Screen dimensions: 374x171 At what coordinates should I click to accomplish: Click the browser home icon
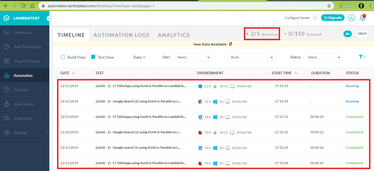(x=32, y=6)
